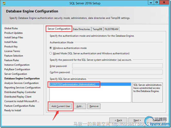The height and width of the screenshot is (128, 171).
Task: Click the Add... button
Action: tap(80, 106)
